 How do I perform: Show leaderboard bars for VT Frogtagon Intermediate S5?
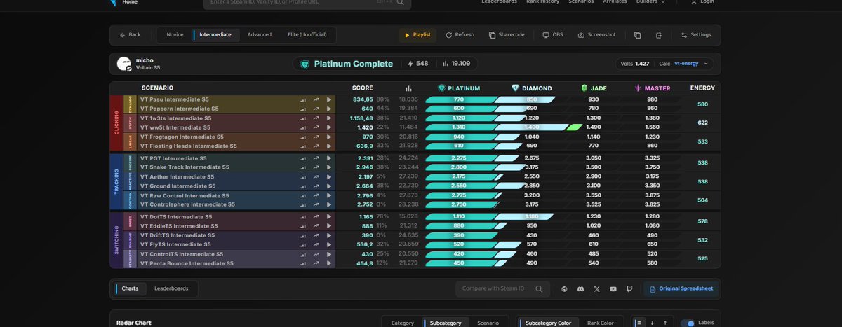pos(303,137)
